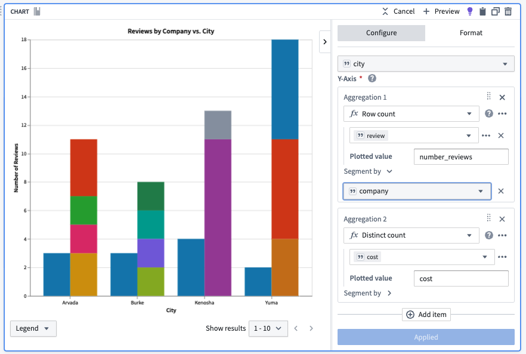Click the Cancel button
This screenshot has width=526, height=354.
pos(398,11)
